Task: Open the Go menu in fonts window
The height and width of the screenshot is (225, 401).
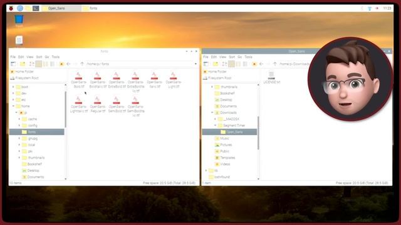Action: [47, 57]
